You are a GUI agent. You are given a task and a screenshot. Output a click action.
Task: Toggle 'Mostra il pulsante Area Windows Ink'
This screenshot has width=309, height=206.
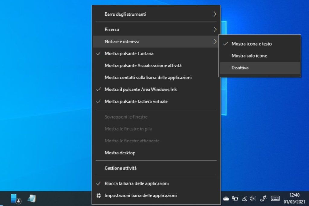click(x=141, y=90)
